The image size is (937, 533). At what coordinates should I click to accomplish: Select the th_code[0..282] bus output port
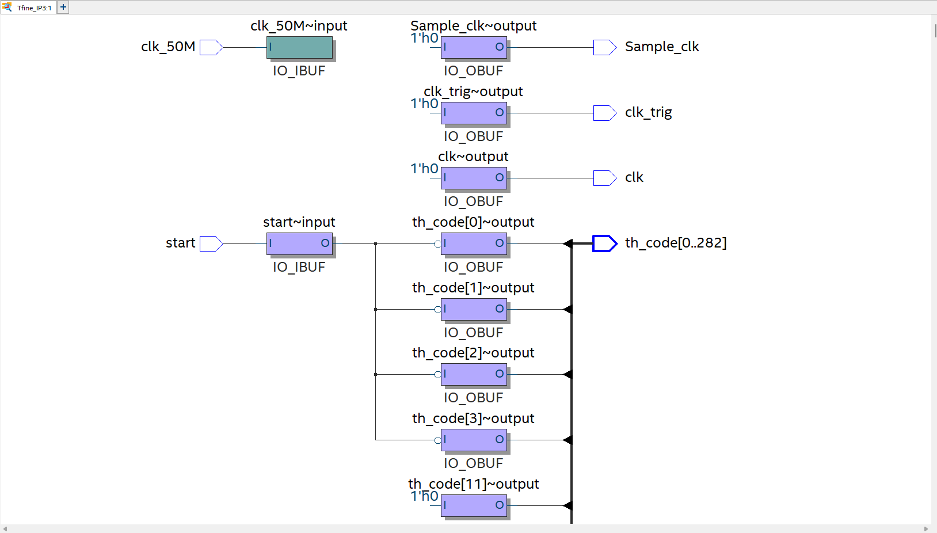[604, 243]
